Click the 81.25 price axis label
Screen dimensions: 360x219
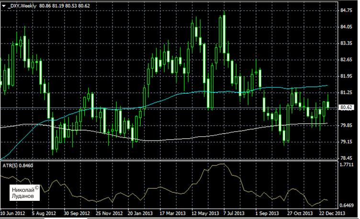point(345,92)
